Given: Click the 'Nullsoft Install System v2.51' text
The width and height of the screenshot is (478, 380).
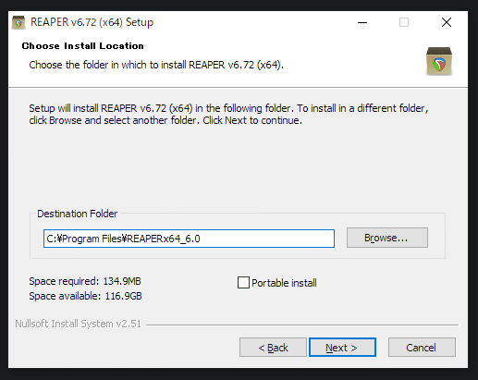Looking at the screenshot, I should 78,324.
